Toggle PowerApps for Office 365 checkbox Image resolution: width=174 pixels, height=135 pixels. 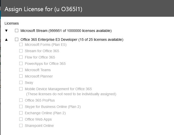pos(21,63)
